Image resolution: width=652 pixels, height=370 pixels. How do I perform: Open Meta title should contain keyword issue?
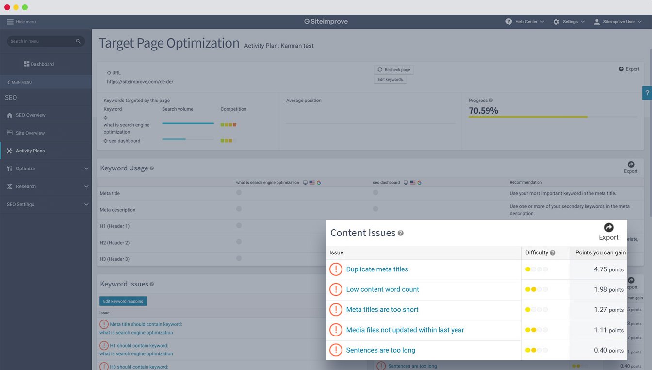(x=141, y=328)
